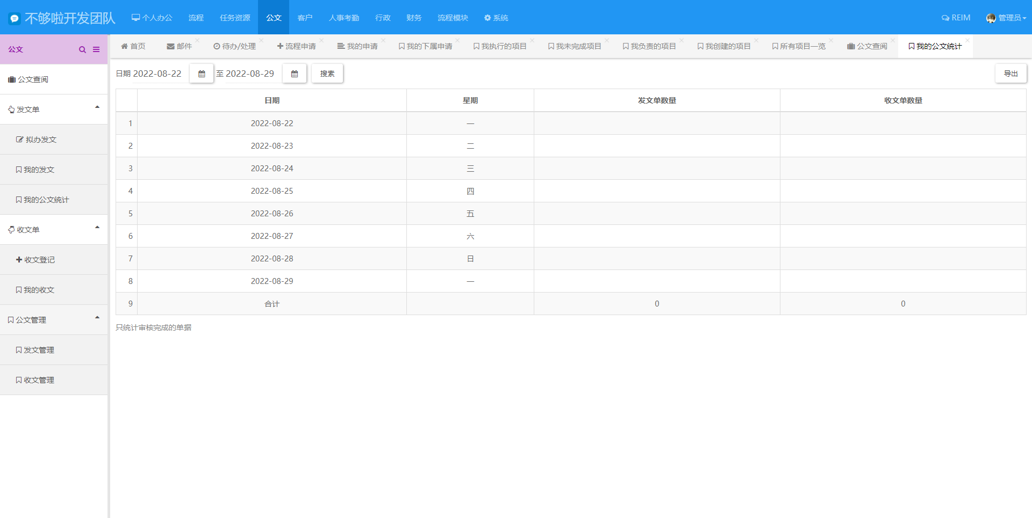
Task: Switch to the 我的下属申请 tab
Action: click(x=425, y=46)
